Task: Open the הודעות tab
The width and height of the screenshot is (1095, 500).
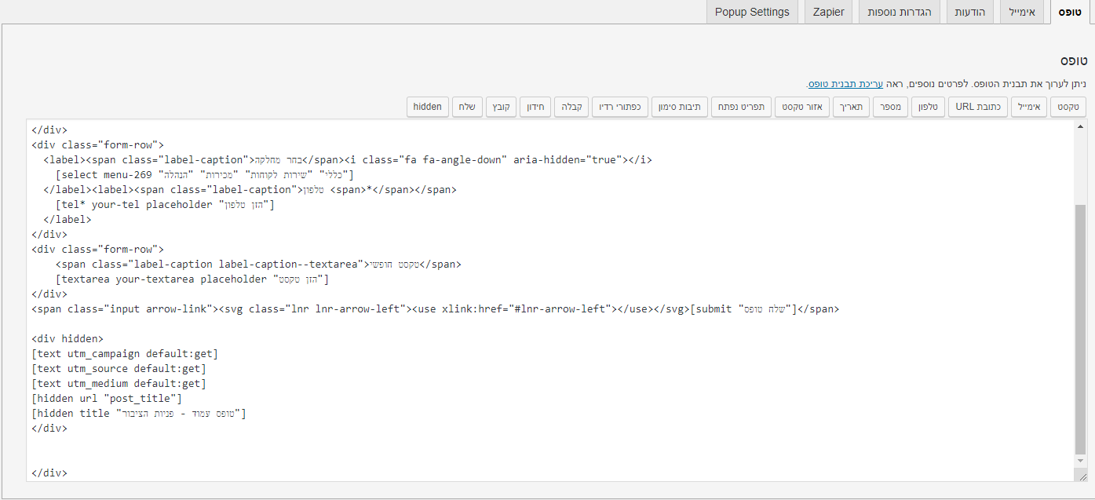Action: point(971,13)
